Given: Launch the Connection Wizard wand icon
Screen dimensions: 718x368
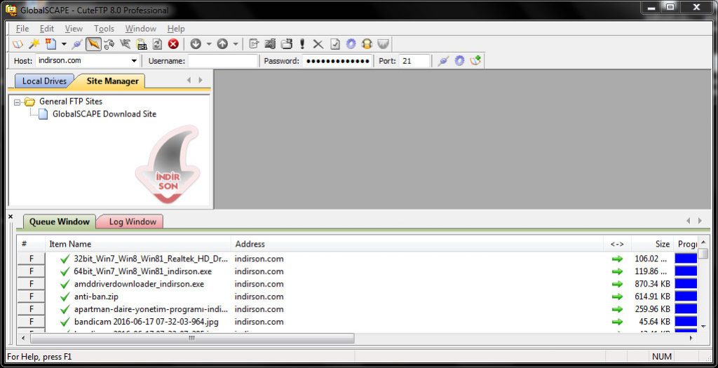Looking at the screenshot, I should [34, 44].
